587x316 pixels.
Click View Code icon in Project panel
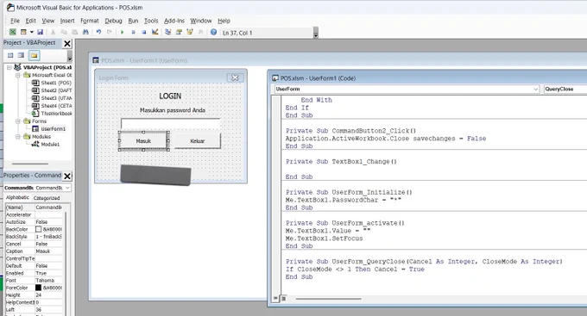pos(10,56)
